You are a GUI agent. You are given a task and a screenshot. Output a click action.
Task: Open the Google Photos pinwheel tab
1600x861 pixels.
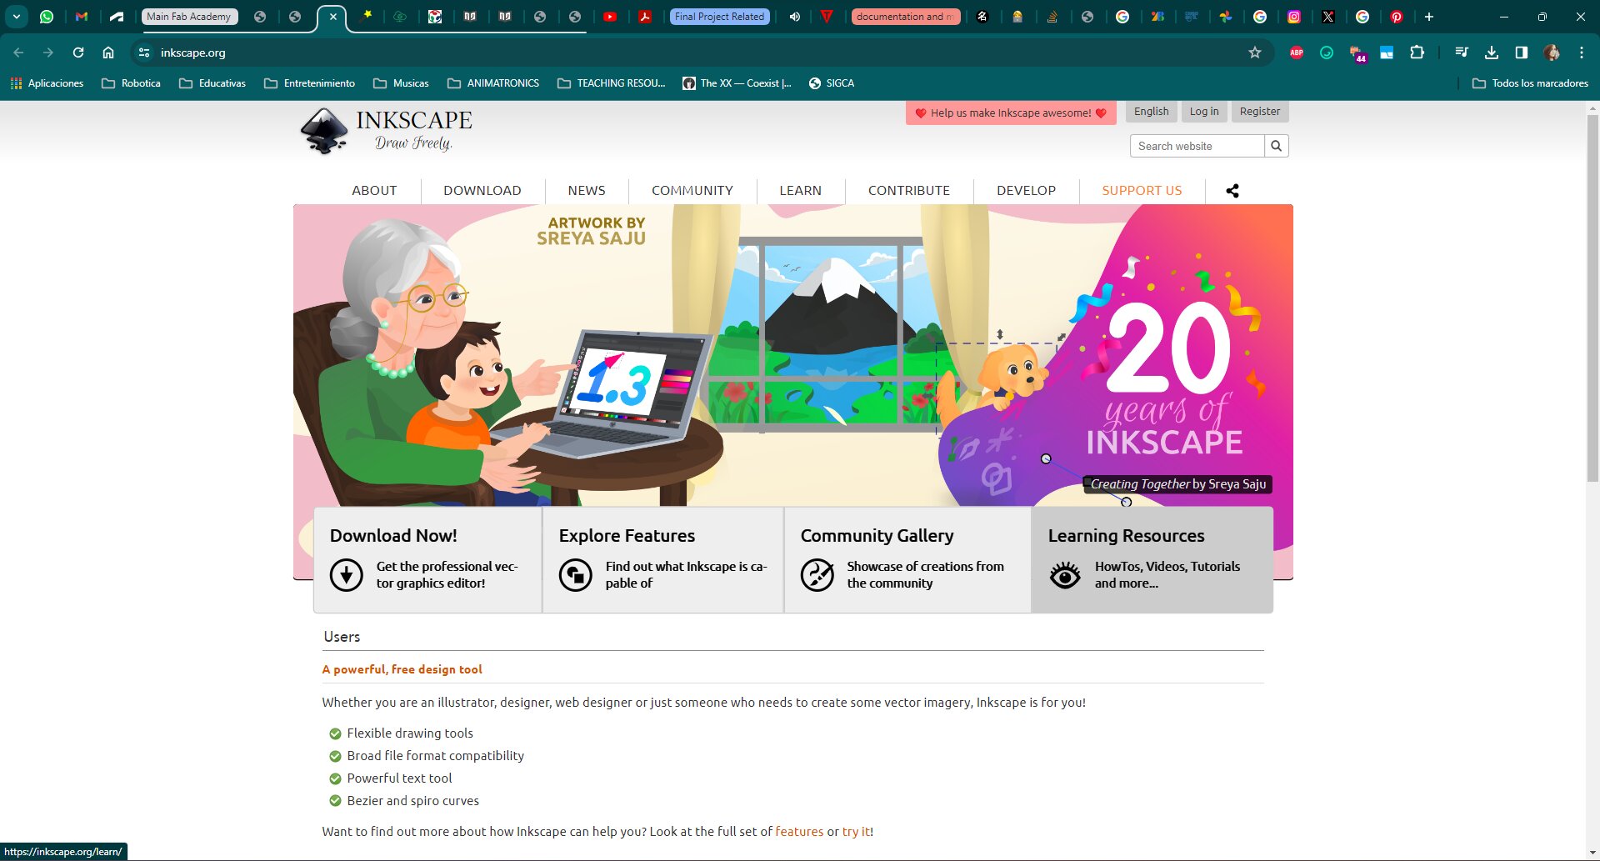click(x=1226, y=17)
